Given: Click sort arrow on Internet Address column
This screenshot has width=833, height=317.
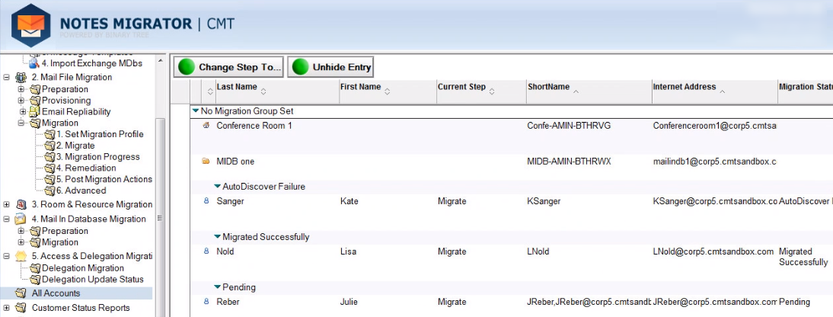Looking at the screenshot, I should coord(722,91).
